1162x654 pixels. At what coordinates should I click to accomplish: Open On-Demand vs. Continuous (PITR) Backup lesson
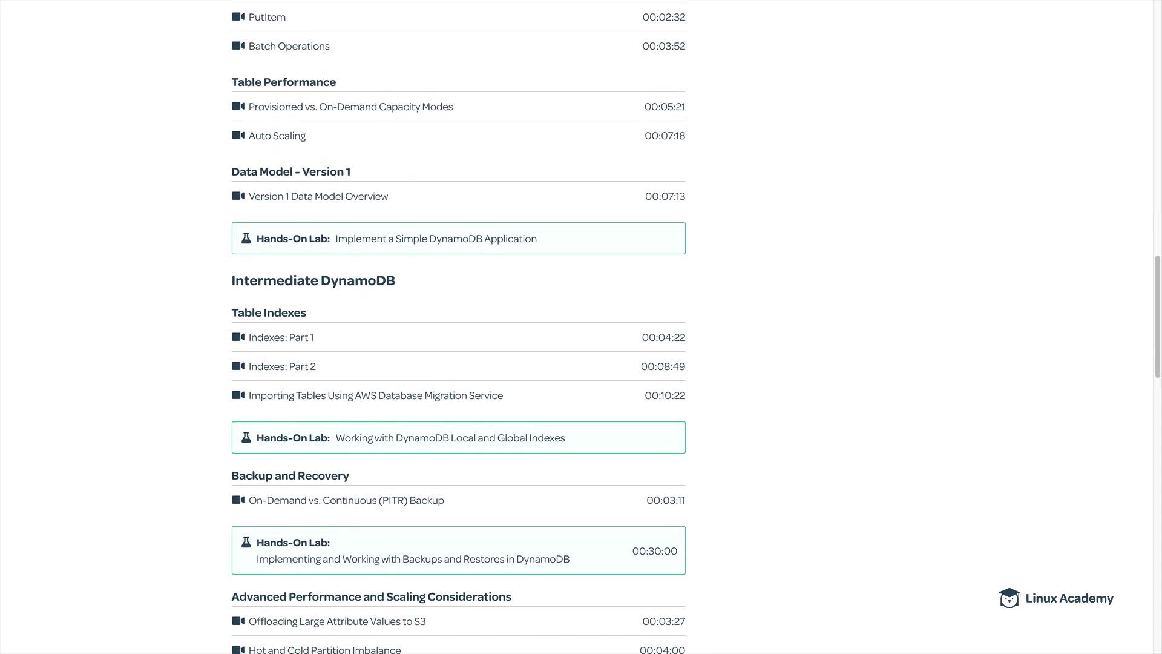346,501
